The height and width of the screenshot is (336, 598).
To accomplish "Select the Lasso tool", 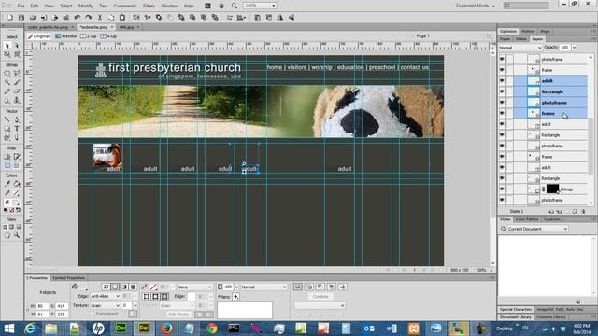I will 17,73.
